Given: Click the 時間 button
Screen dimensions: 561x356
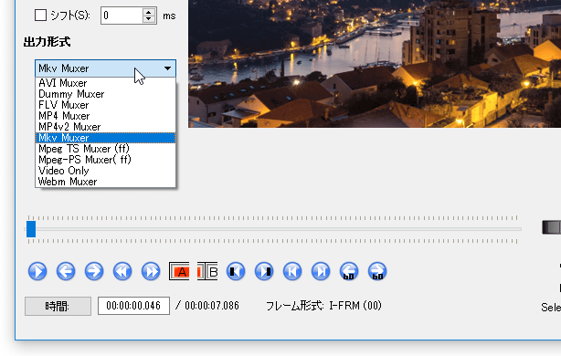Looking at the screenshot, I should [58, 306].
